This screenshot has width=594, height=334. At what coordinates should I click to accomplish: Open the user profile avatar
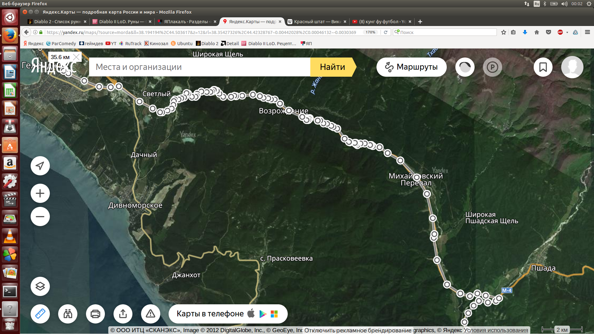(572, 67)
